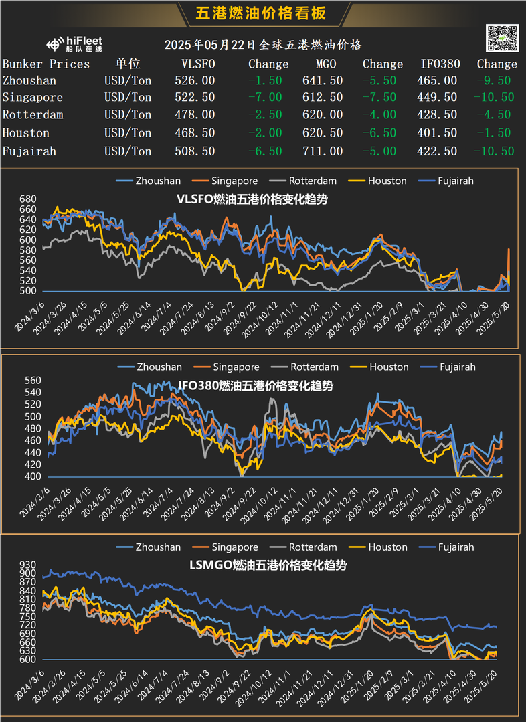
Task: Select Rotterdam legend in VLSFO chart
Action: tap(303, 181)
